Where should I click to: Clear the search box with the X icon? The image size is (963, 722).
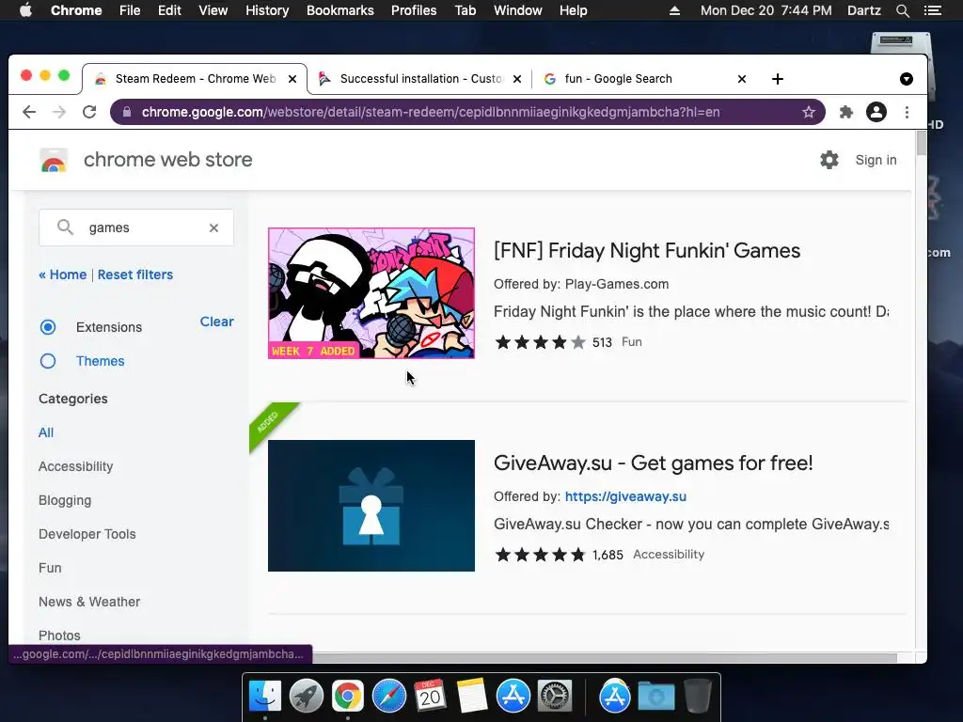[x=213, y=228]
